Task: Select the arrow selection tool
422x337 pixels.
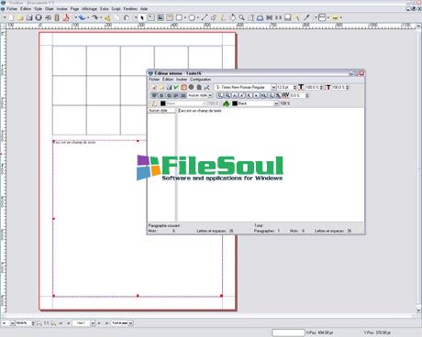Action: 142,17
